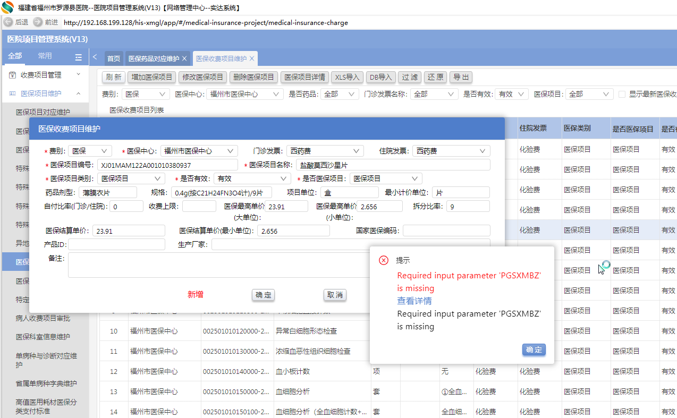
Task: Click the 查看详情 link
Action: (414, 301)
